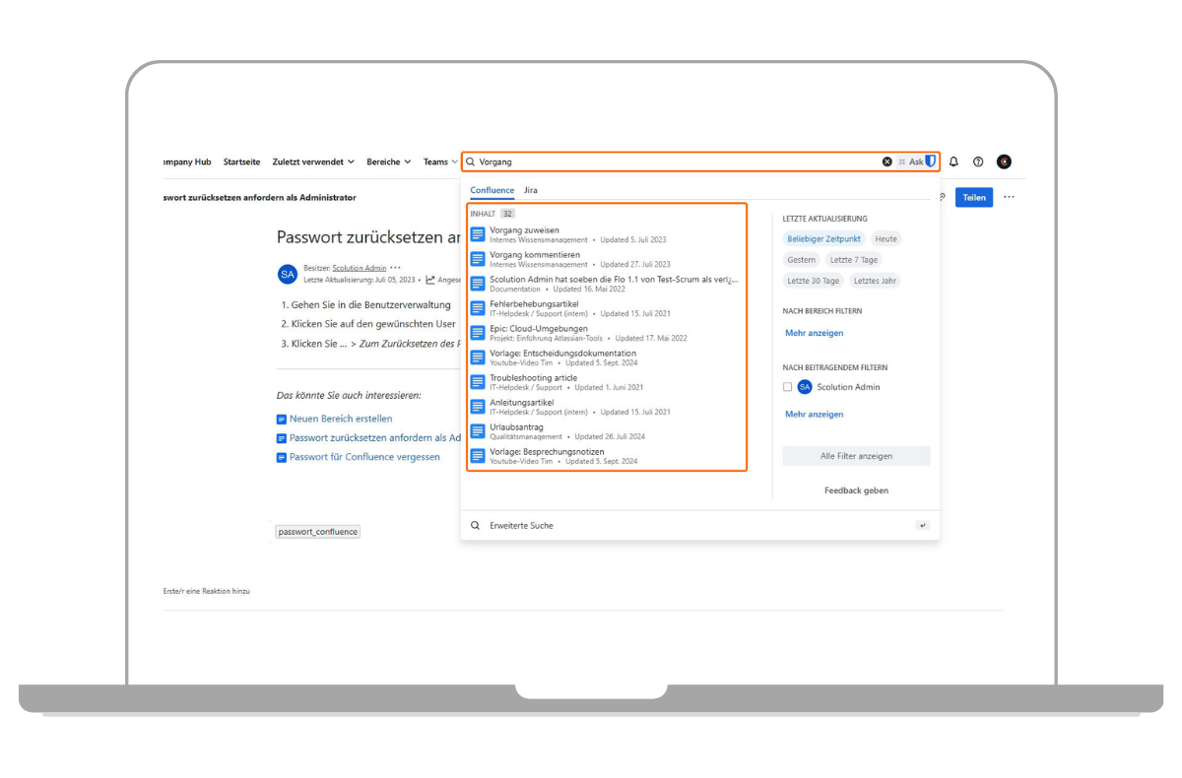Click the SA owner avatar on the page
1182x778 pixels.
click(x=288, y=274)
